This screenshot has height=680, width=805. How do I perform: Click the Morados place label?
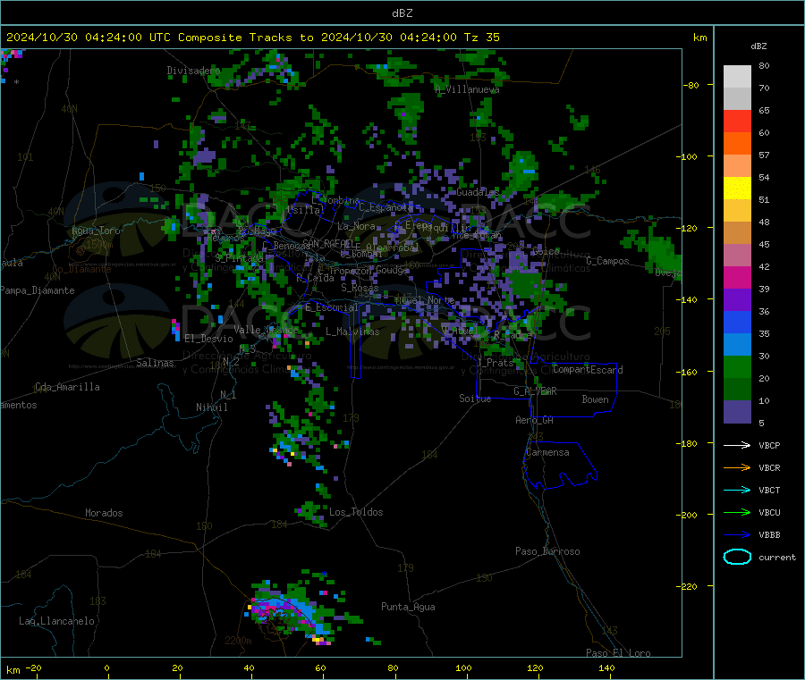click(104, 513)
